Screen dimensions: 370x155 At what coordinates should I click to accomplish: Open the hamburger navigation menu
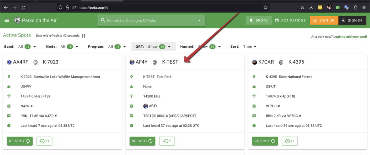click(7, 21)
